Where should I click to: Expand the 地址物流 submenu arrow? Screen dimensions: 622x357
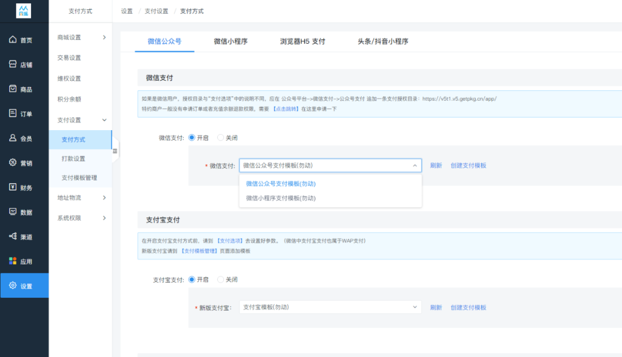pos(104,198)
